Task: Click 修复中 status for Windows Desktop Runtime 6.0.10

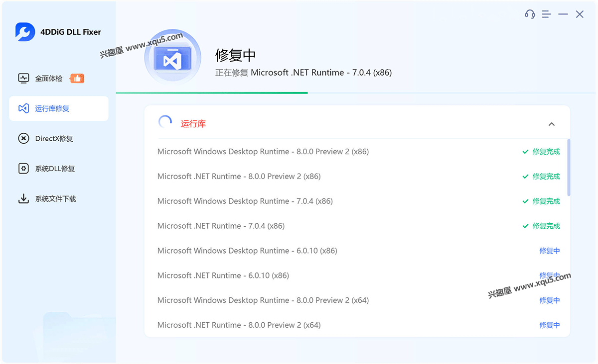Action: click(550, 251)
